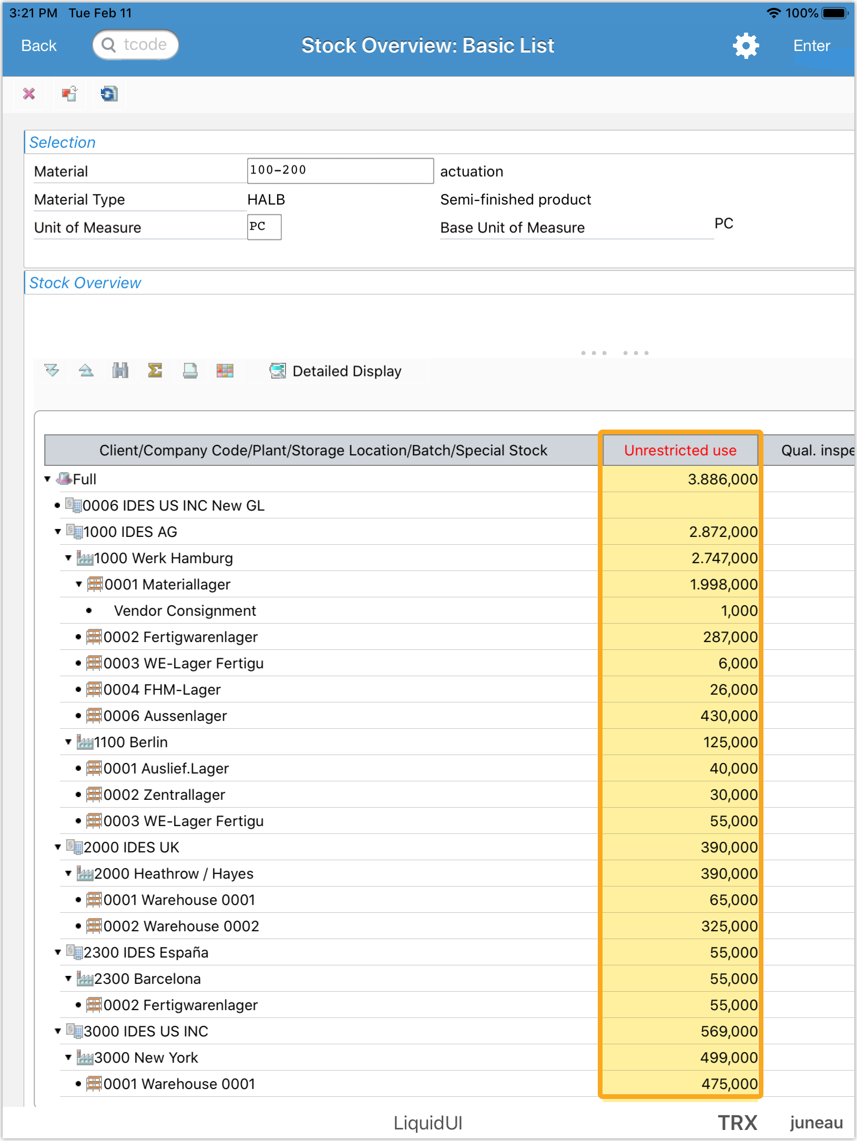857x1141 pixels.
Task: Click the blue refresh icon
Action: tap(109, 94)
